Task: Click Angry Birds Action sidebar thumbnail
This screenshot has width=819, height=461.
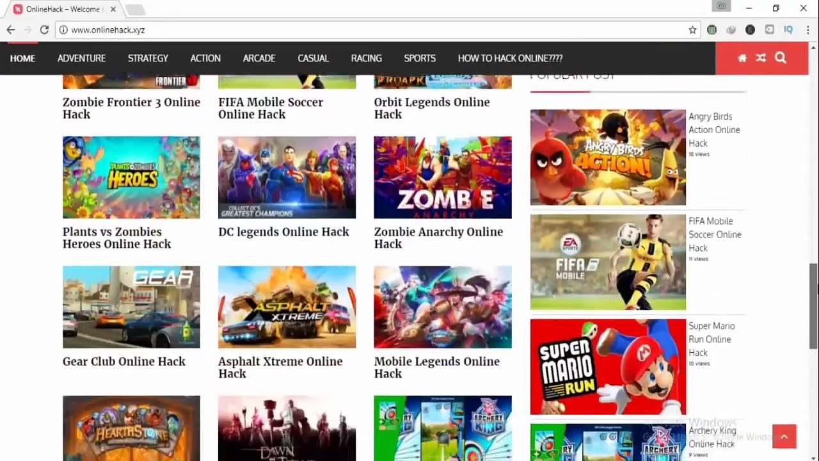Action: (608, 158)
